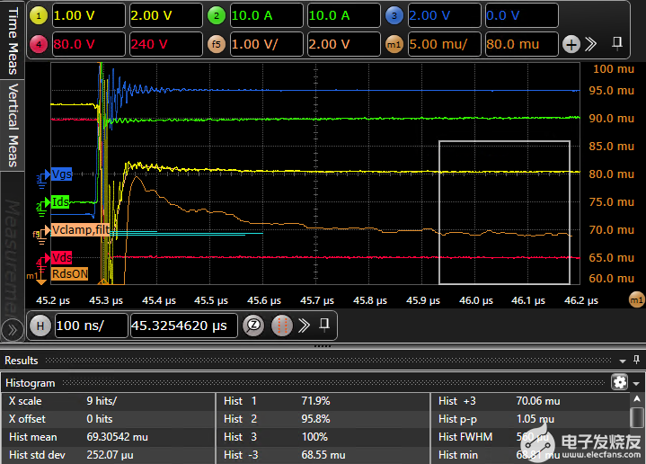Click the m1 measurement trend button
The height and width of the screenshot is (464, 646).
tap(394, 43)
